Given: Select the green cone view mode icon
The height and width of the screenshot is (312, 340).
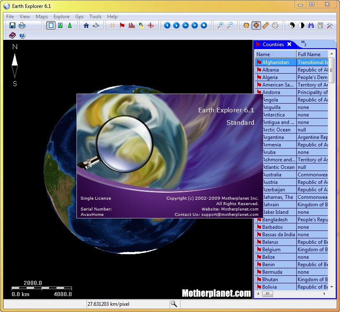Looking at the screenshot, I should point(69,25).
